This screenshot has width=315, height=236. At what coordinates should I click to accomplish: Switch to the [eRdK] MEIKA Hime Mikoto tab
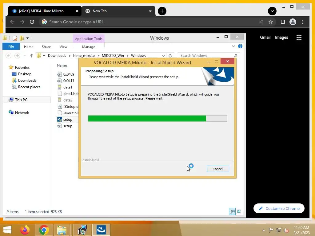[x=45, y=11]
